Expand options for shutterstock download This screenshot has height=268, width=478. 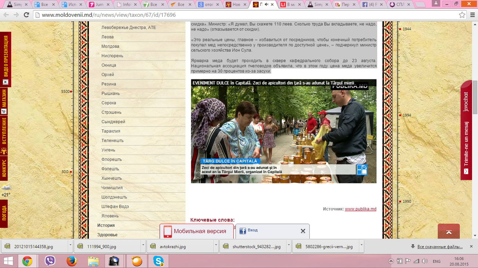click(289, 246)
